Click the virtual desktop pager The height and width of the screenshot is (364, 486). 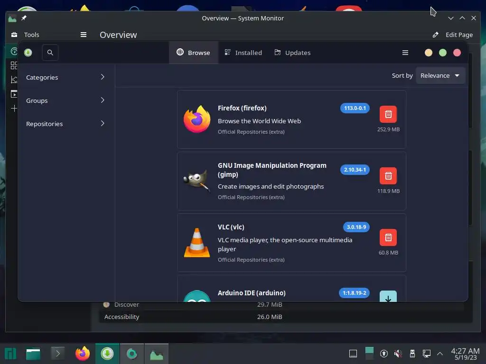[369, 354]
